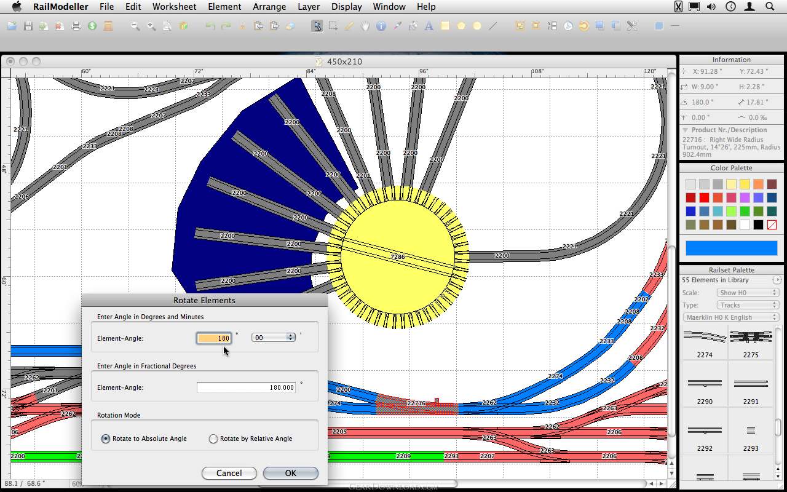The image size is (787, 492).
Task: Click the Zoom In magnifier icon
Action: pos(151,26)
